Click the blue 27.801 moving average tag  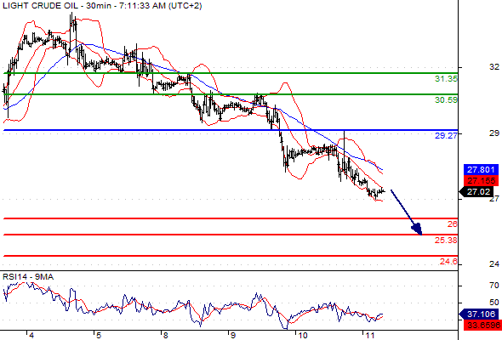pyautogui.click(x=481, y=169)
